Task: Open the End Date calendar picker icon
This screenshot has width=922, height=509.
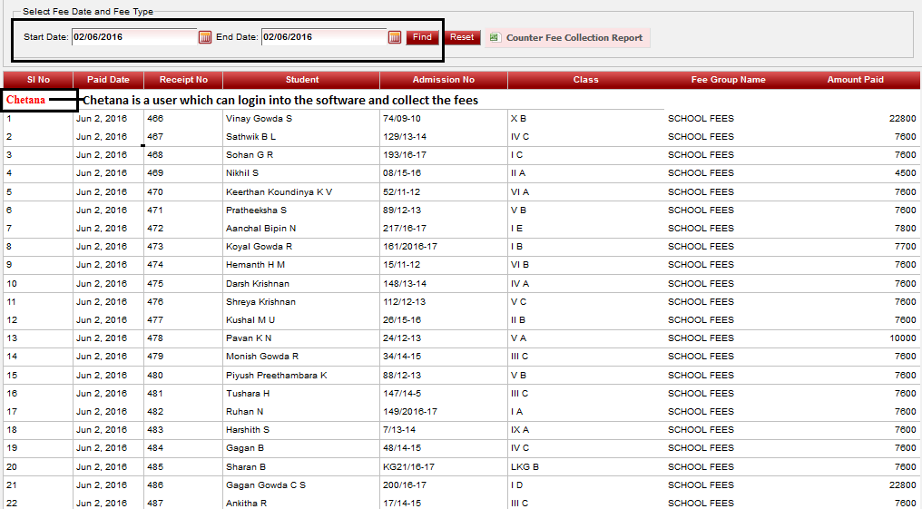Action: pyautogui.click(x=395, y=37)
